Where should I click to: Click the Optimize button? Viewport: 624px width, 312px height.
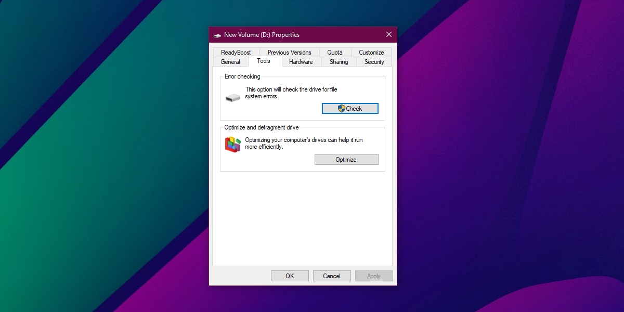[x=346, y=159]
